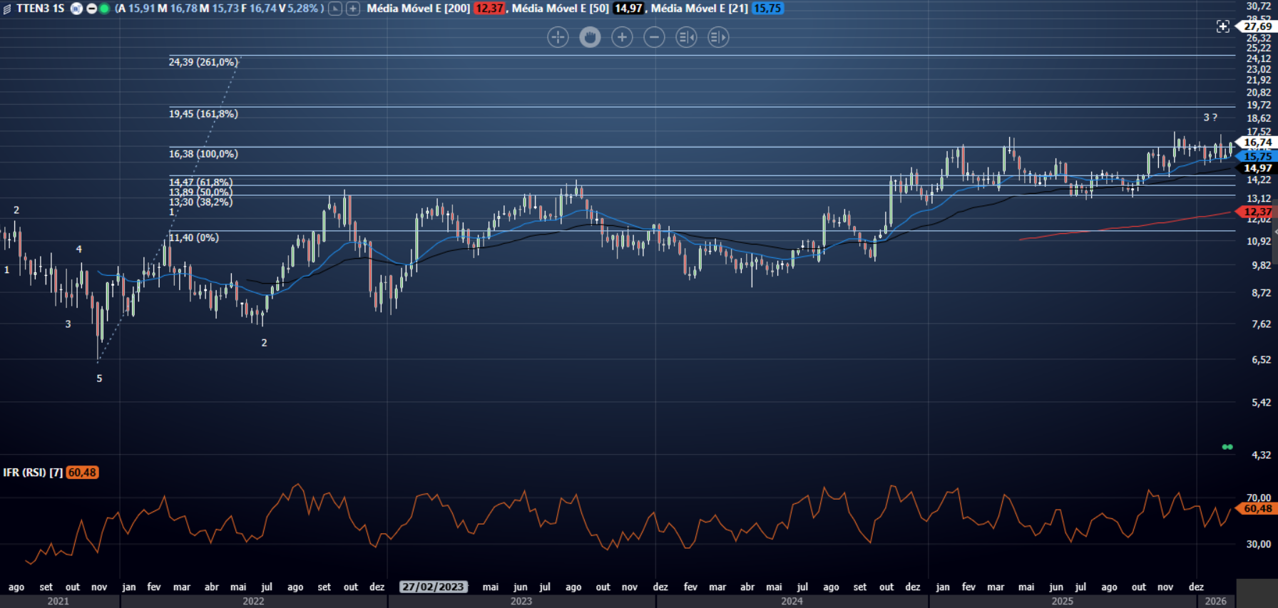
Task: Select Média Móvel E [200] indicator label
Action: pyautogui.click(x=418, y=9)
